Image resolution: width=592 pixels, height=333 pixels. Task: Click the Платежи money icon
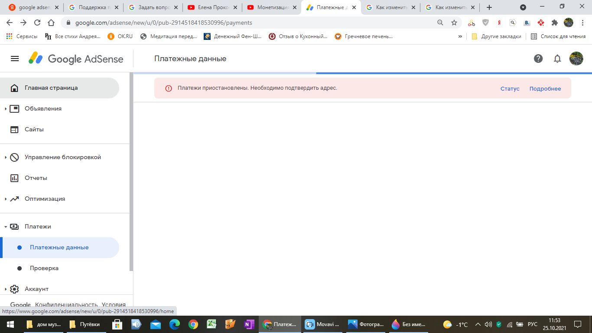tap(14, 227)
